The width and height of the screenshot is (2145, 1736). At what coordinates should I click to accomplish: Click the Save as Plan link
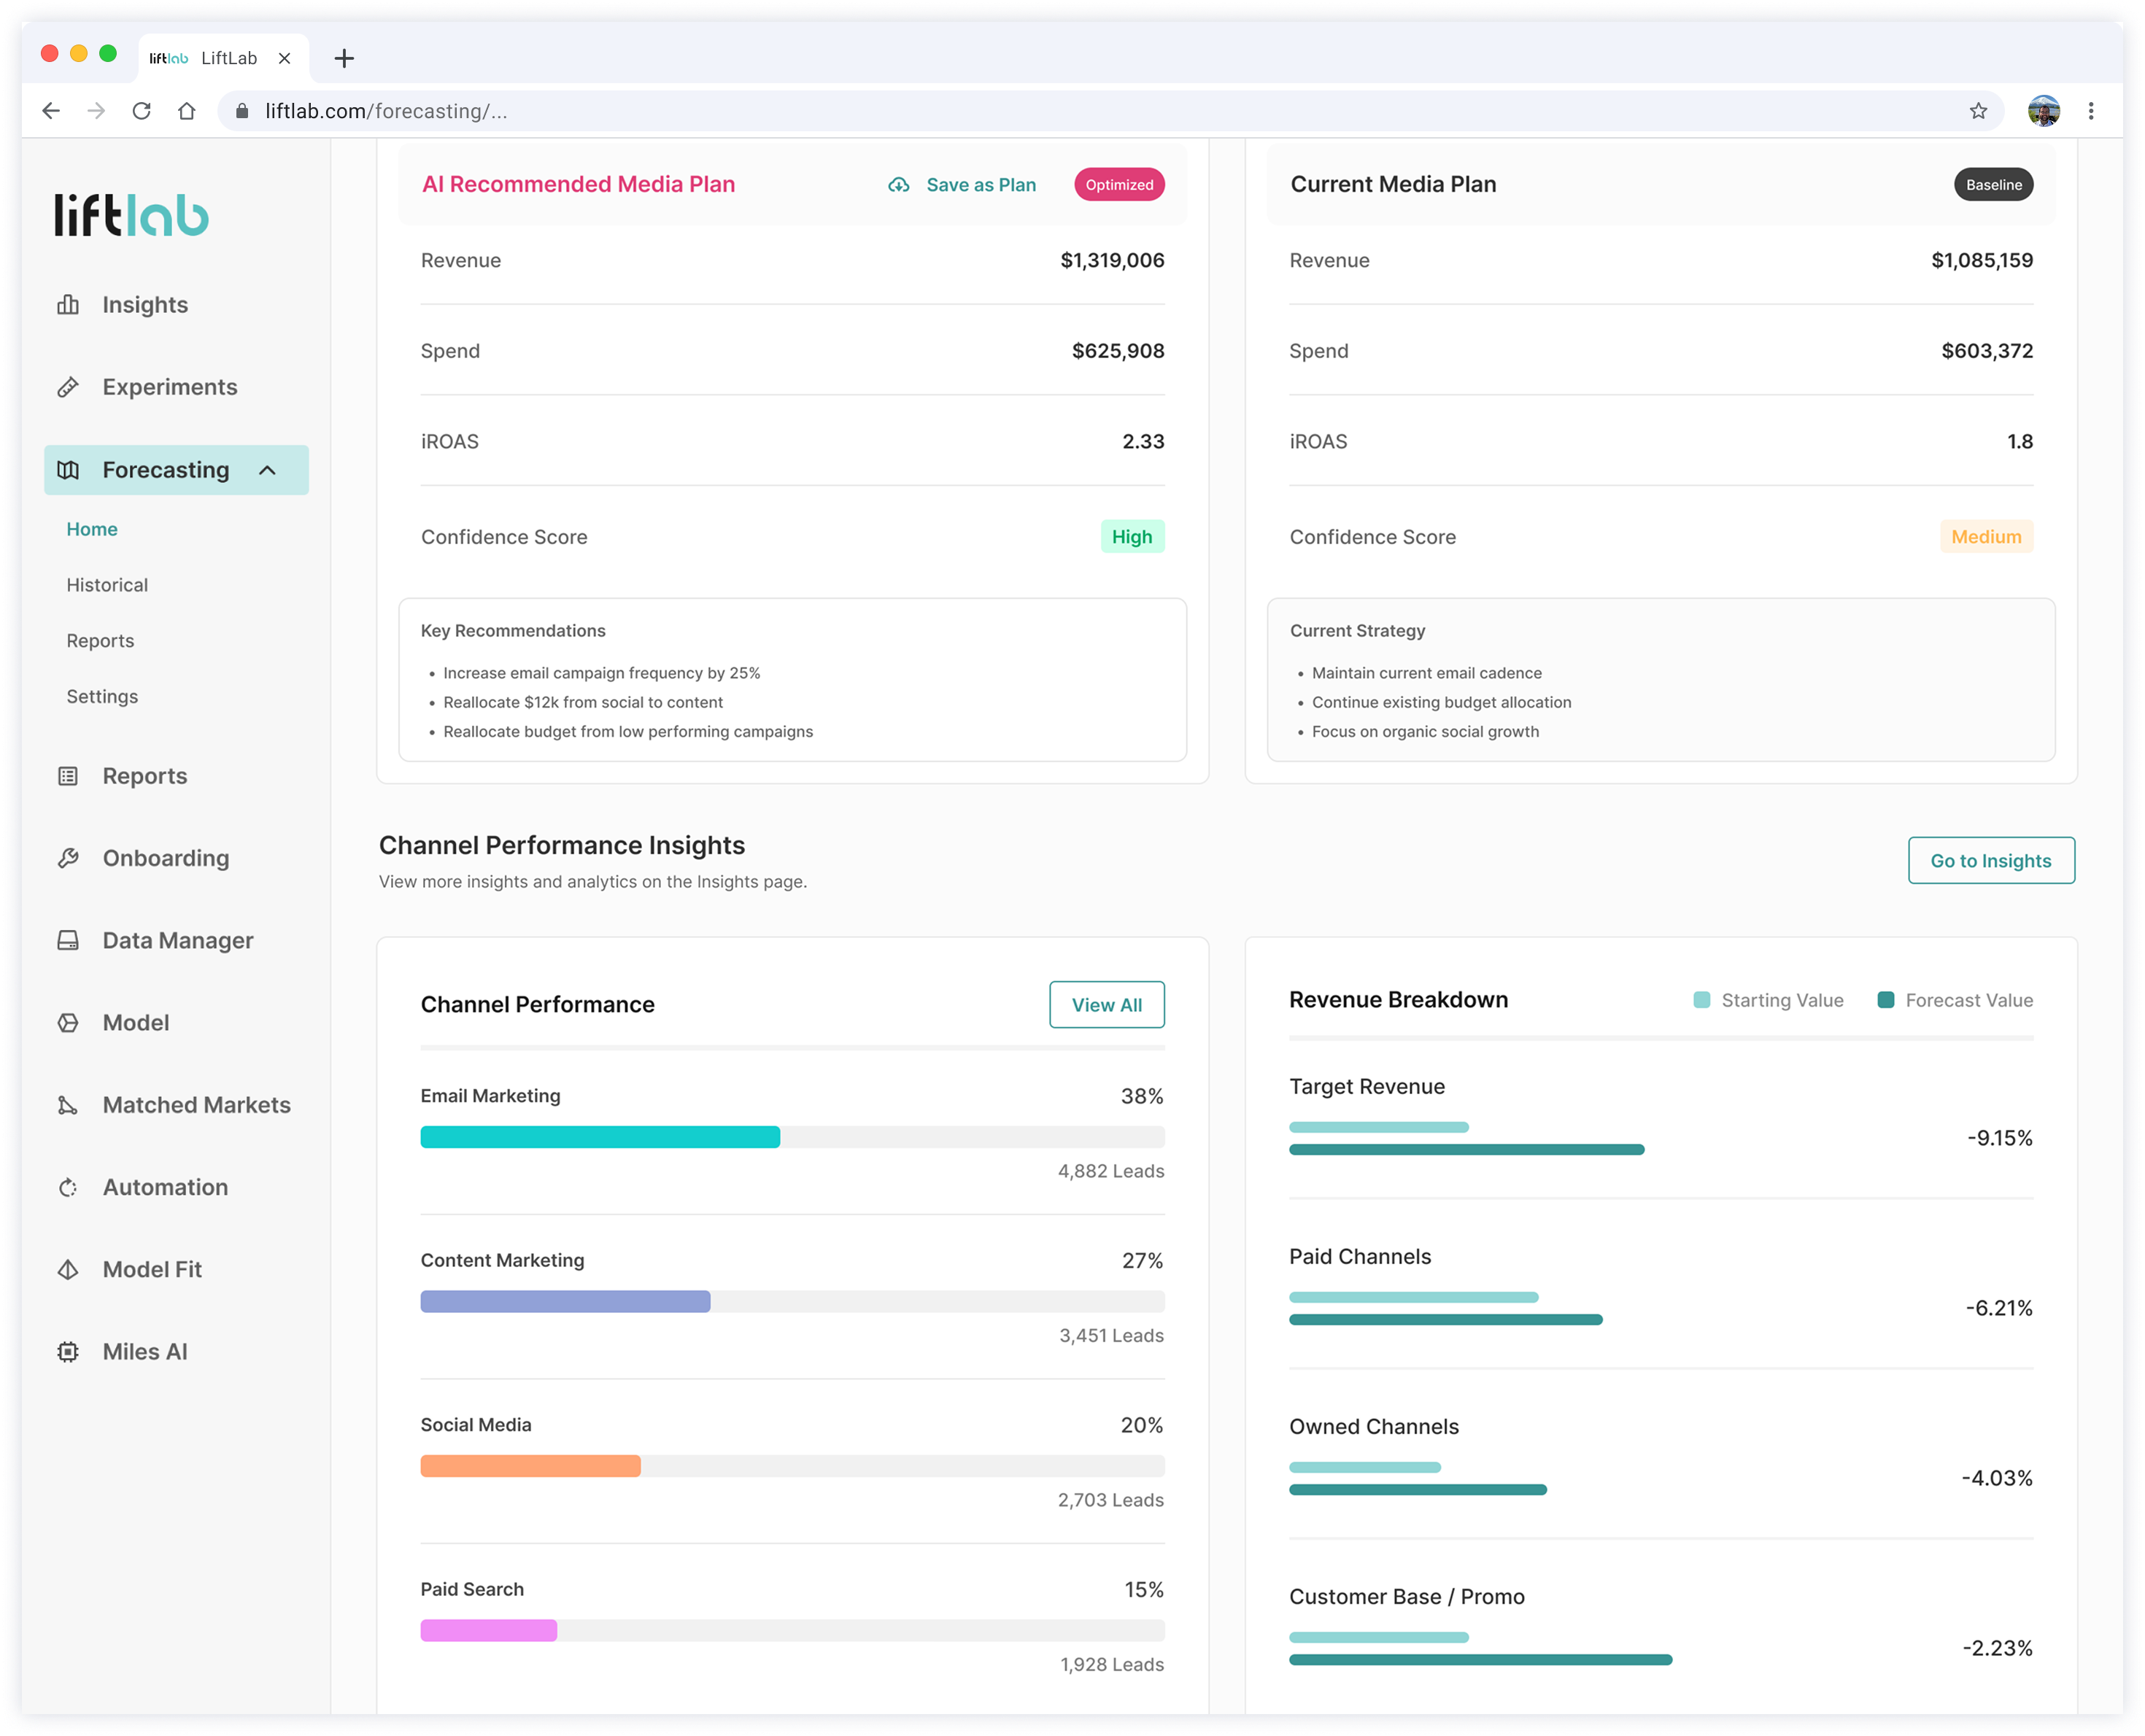(x=962, y=185)
